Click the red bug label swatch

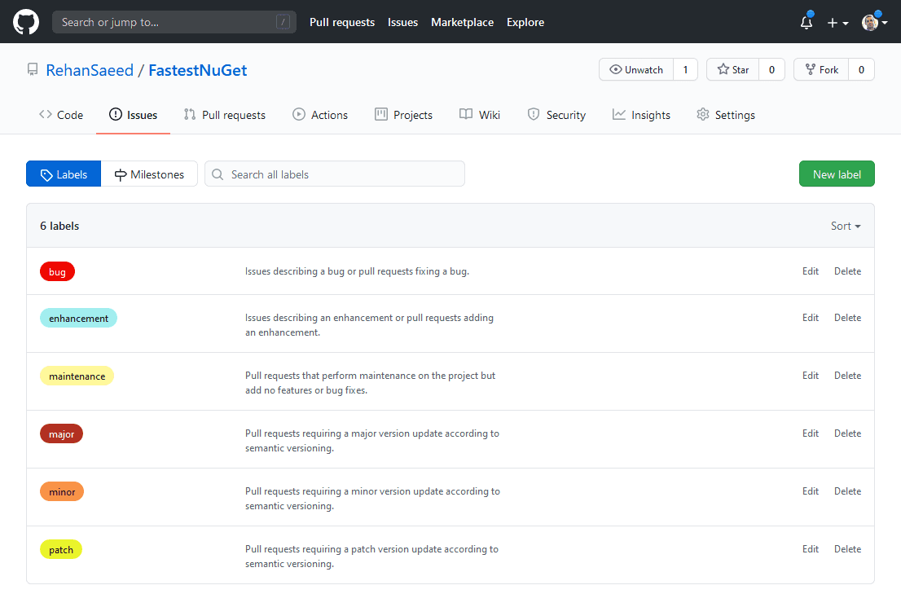click(x=57, y=272)
